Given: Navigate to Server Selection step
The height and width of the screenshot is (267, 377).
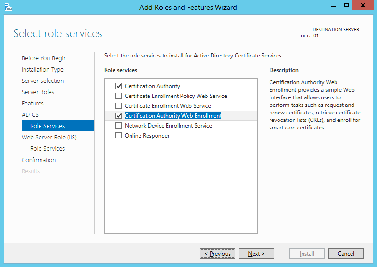Looking at the screenshot, I should click(42, 81).
